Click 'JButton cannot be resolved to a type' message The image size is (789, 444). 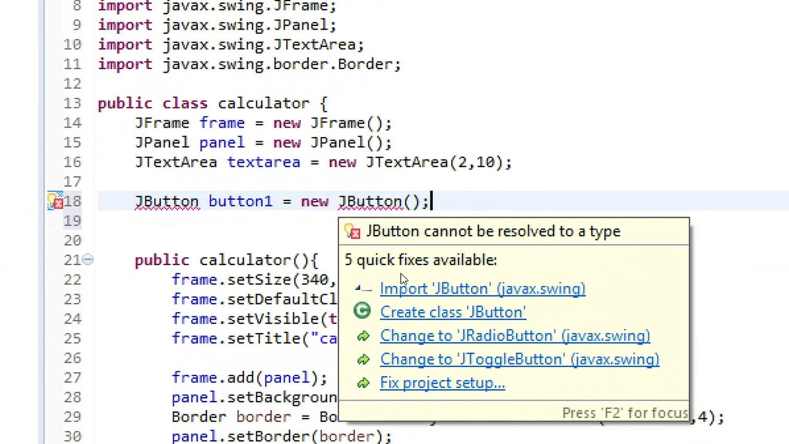pos(493,231)
